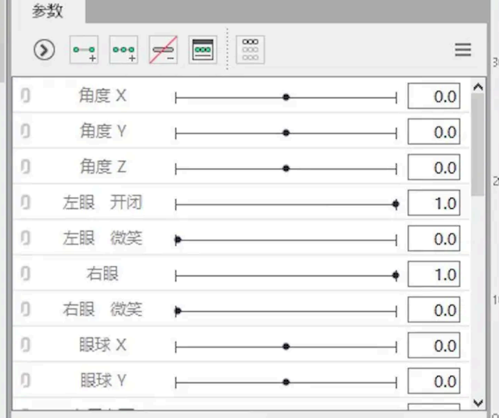Screen dimensions: 499x418
Task: Click the add two keyforms icon
Action: [x=84, y=49]
